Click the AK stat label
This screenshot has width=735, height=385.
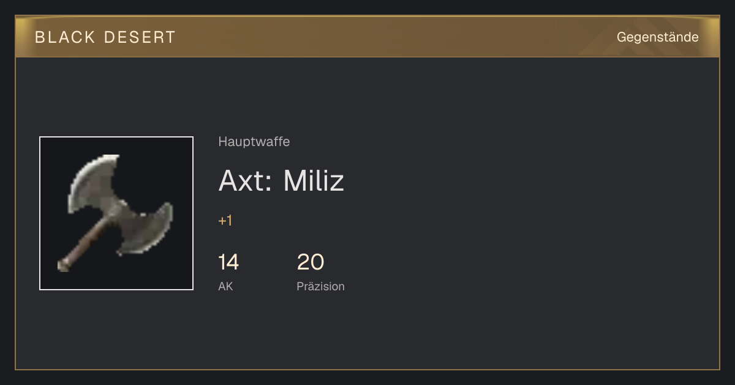coord(225,286)
